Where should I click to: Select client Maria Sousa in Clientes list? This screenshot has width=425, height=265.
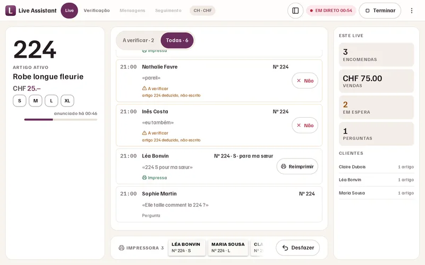(x=377, y=193)
